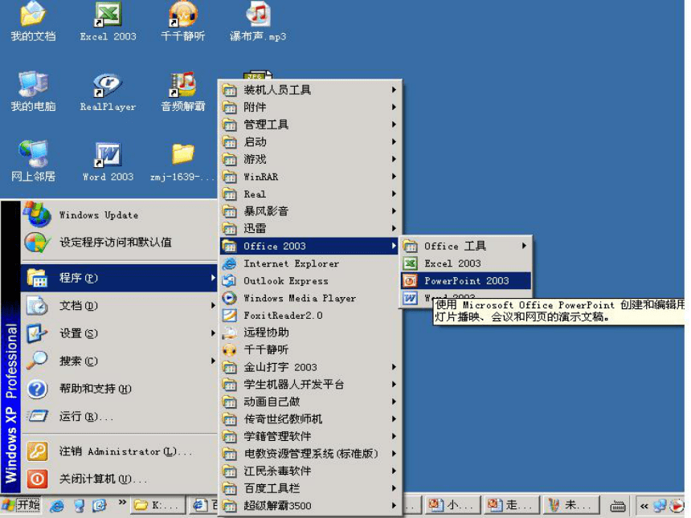
Task: Select the 瀑布声.mp3 desktop file
Action: click(258, 21)
